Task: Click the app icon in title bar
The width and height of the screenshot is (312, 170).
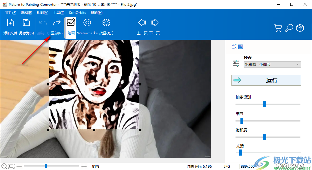Action: (5, 4)
